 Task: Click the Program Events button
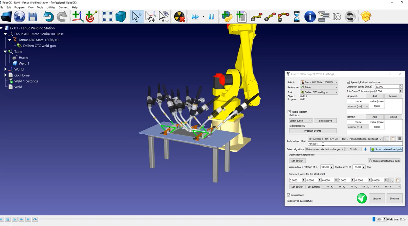312,131
